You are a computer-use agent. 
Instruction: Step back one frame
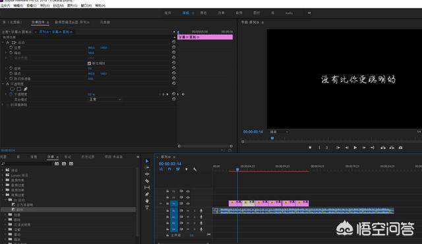[347, 148]
